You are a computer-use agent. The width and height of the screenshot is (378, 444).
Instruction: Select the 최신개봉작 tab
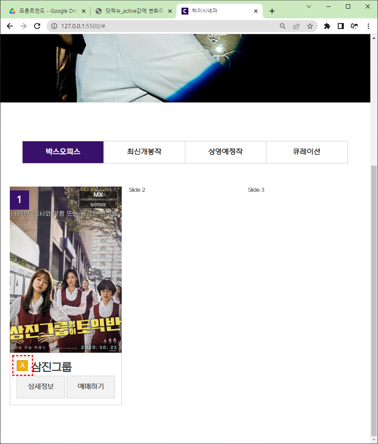coord(144,152)
